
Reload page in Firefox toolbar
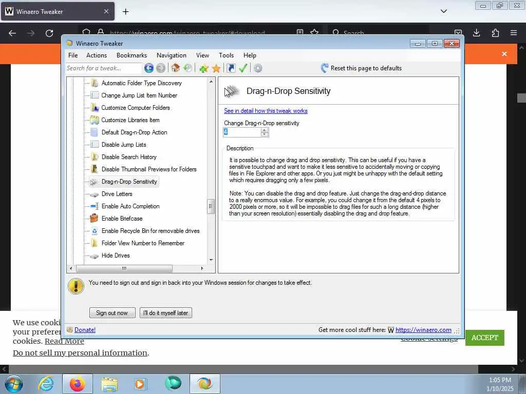(x=49, y=33)
